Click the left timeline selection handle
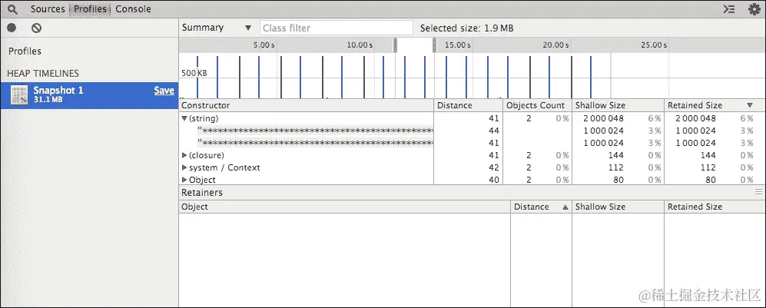 395,45
